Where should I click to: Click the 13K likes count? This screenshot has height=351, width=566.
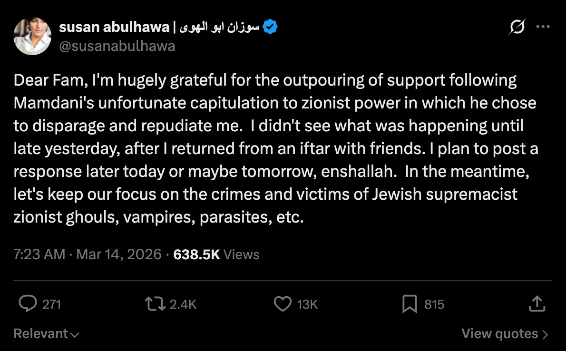coord(307,304)
